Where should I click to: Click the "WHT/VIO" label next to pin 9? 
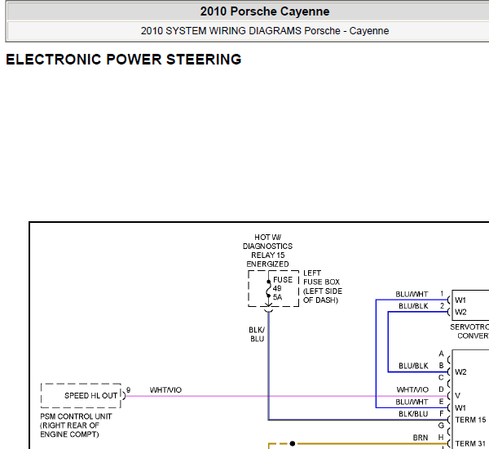pos(165,390)
